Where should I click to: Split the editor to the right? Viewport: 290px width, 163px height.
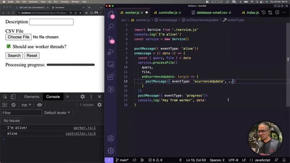click(x=277, y=13)
